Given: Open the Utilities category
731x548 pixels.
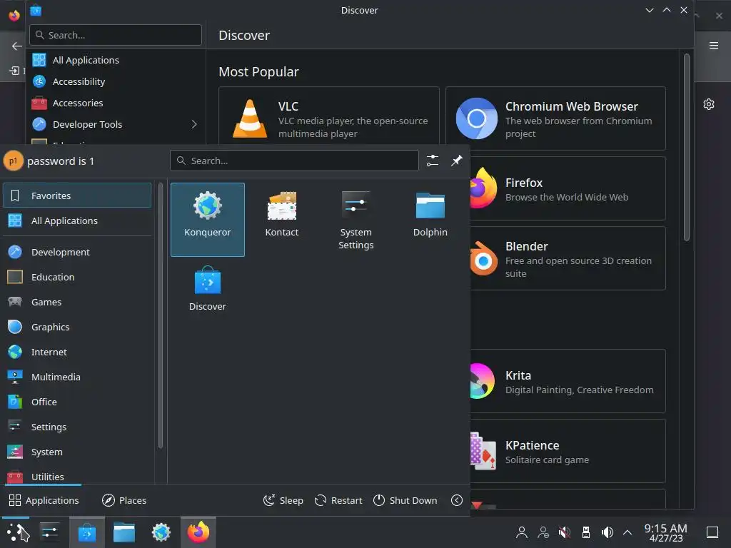Looking at the screenshot, I should (x=77, y=476).
